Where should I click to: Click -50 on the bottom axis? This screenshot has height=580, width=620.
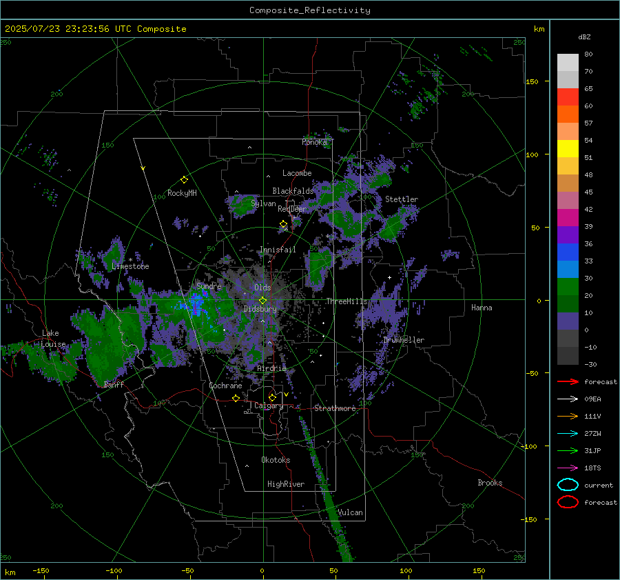[x=187, y=570]
